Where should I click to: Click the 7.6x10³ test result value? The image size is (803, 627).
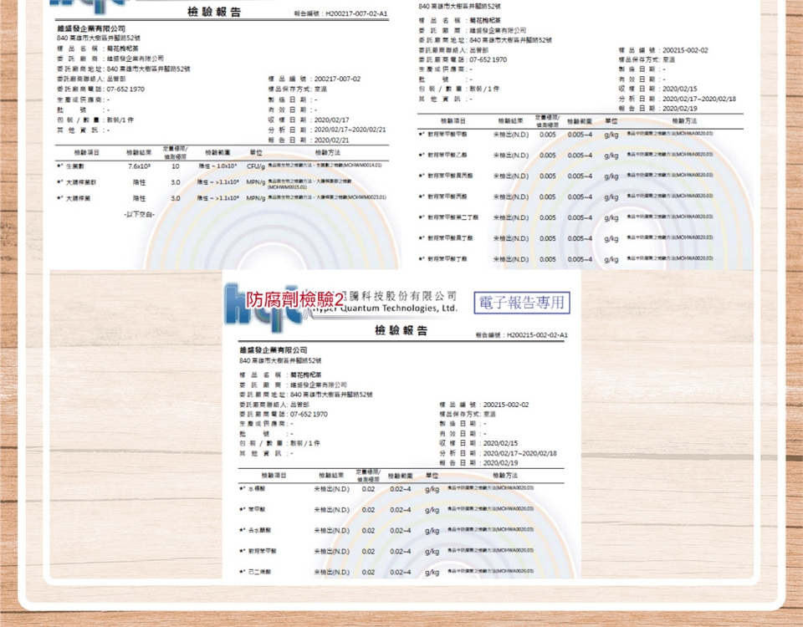pos(139,166)
